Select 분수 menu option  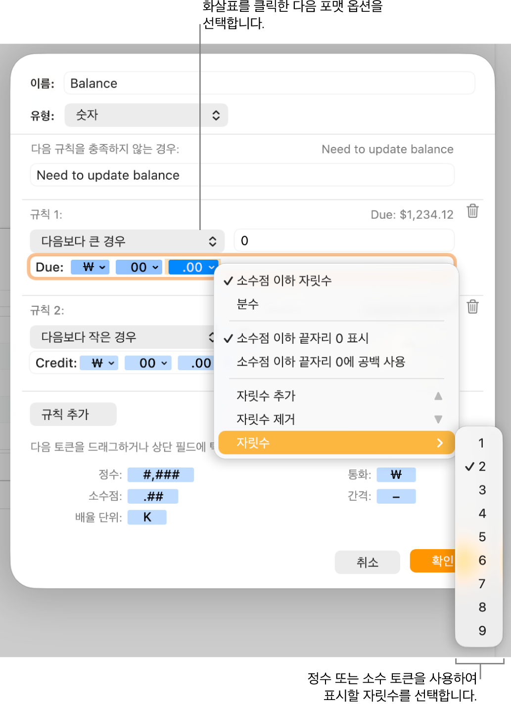[336, 304]
